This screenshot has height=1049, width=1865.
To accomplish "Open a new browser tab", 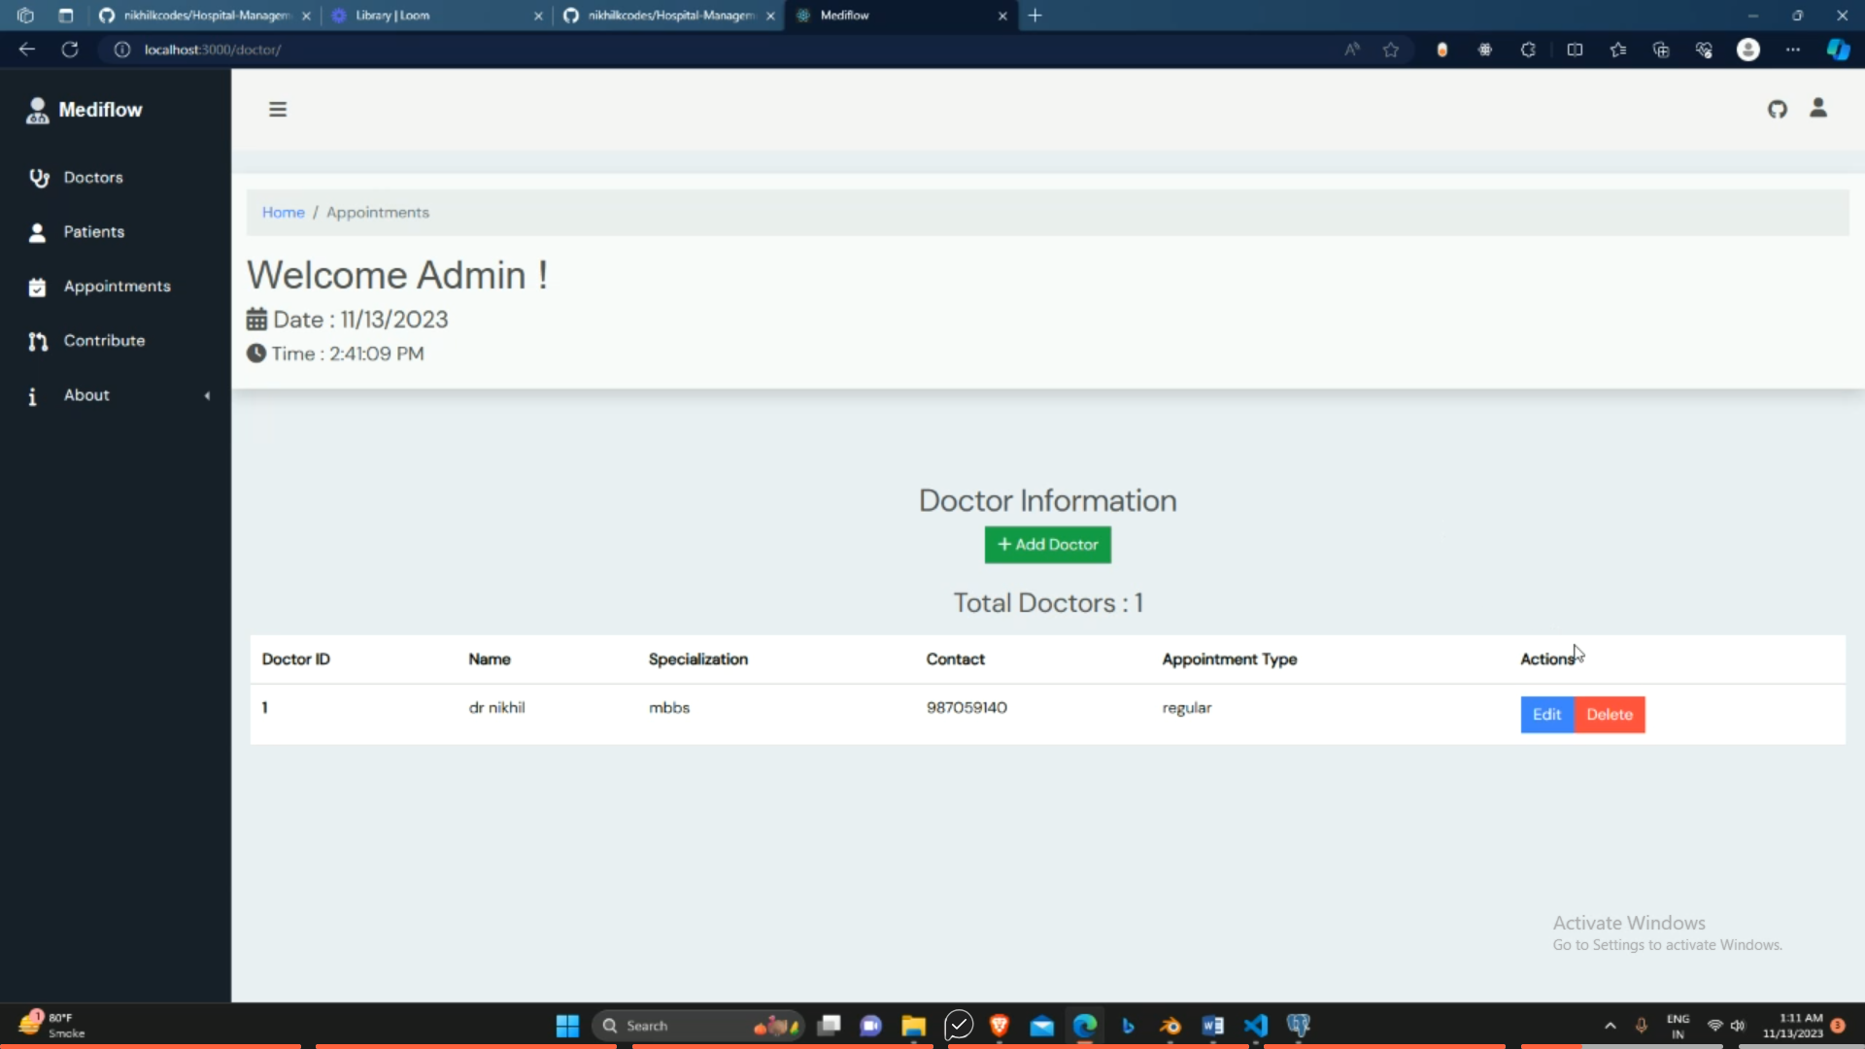I will [x=1035, y=16].
